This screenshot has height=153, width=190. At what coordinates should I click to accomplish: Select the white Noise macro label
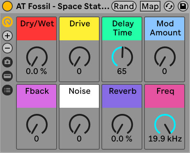tap(79, 96)
